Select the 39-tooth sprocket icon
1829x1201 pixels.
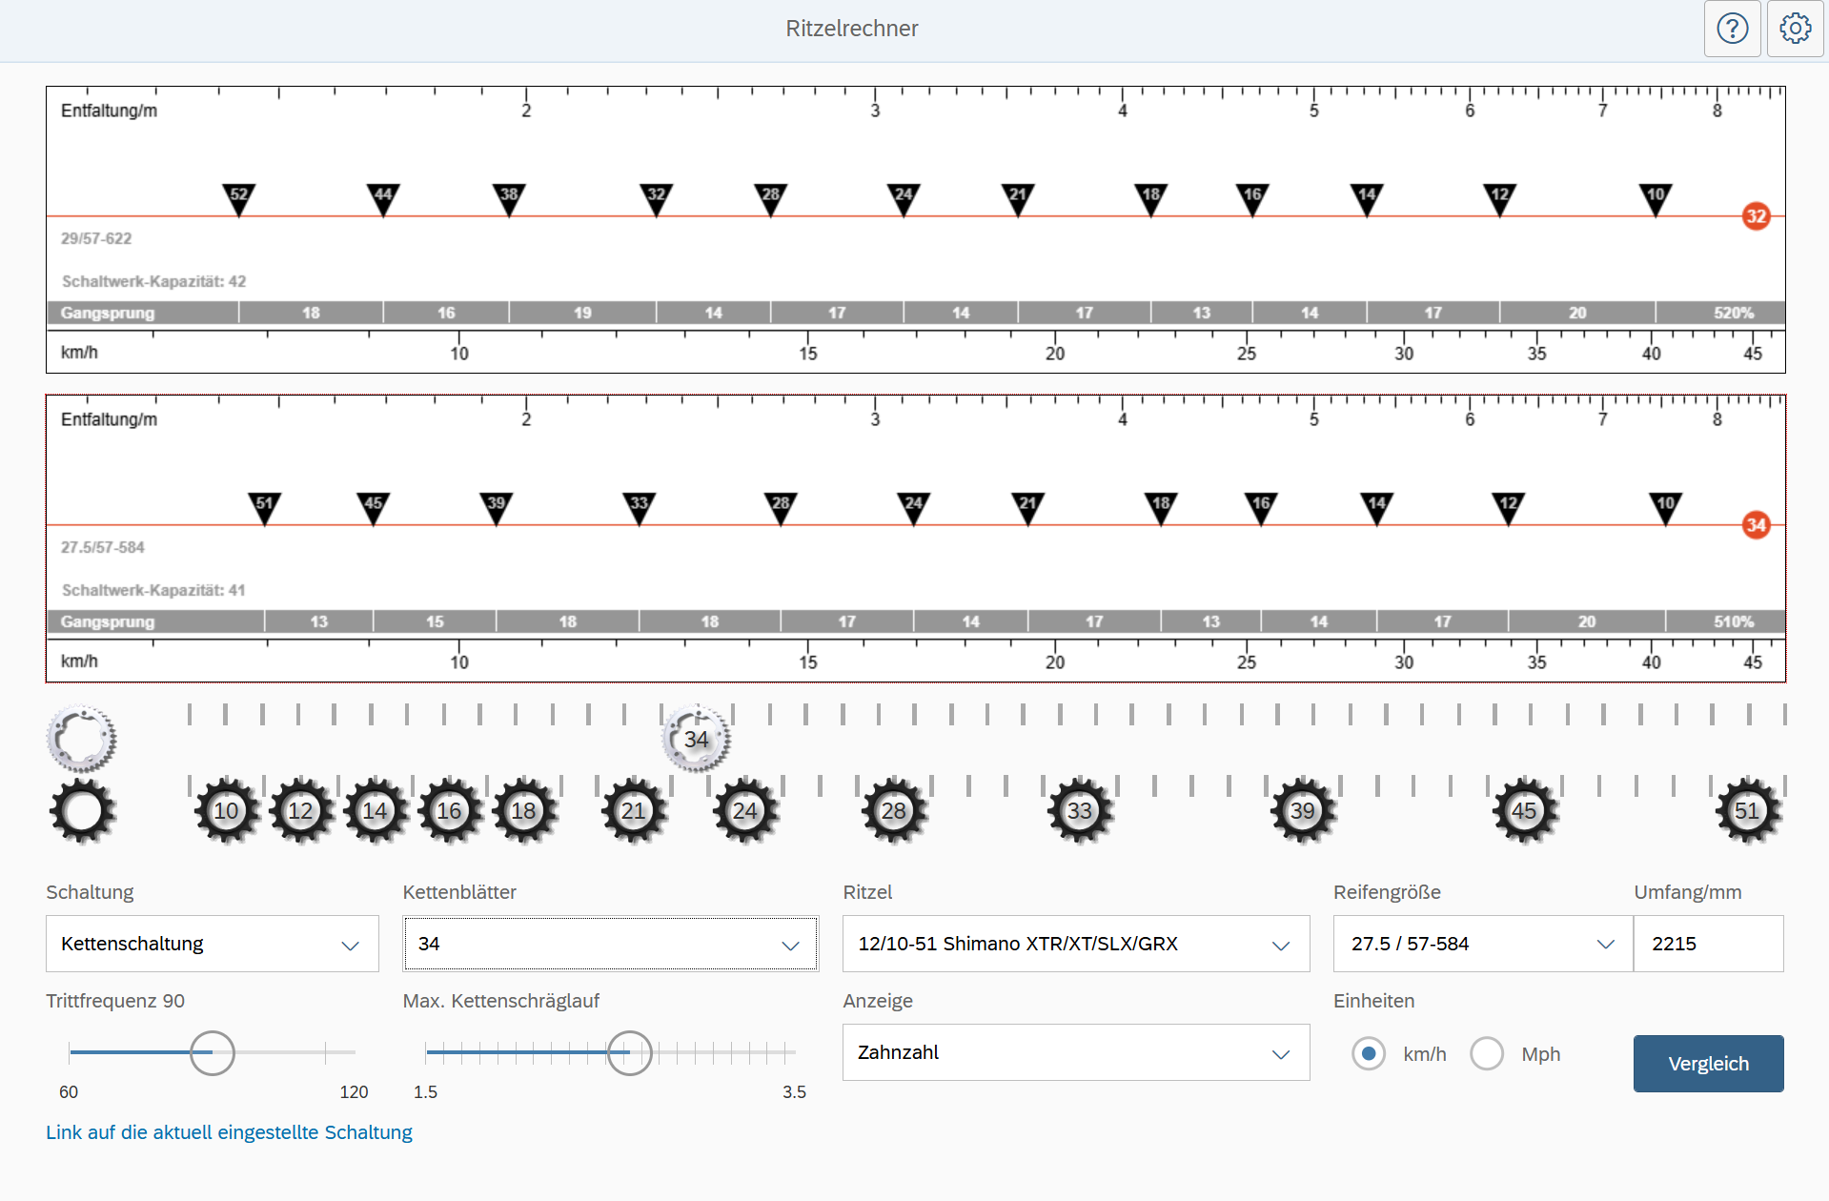1303,811
